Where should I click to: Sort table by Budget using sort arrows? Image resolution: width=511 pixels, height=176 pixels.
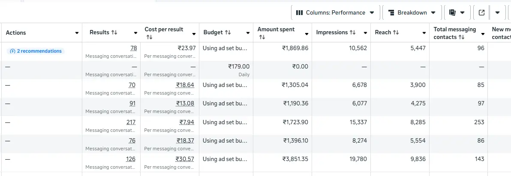pos(228,33)
